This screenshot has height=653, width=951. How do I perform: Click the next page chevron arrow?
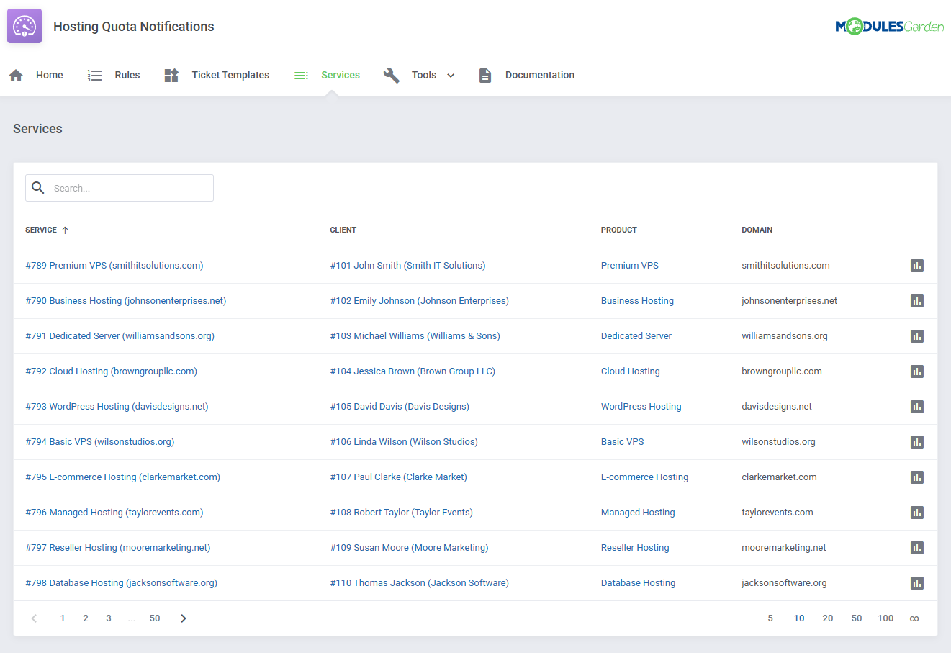(183, 618)
